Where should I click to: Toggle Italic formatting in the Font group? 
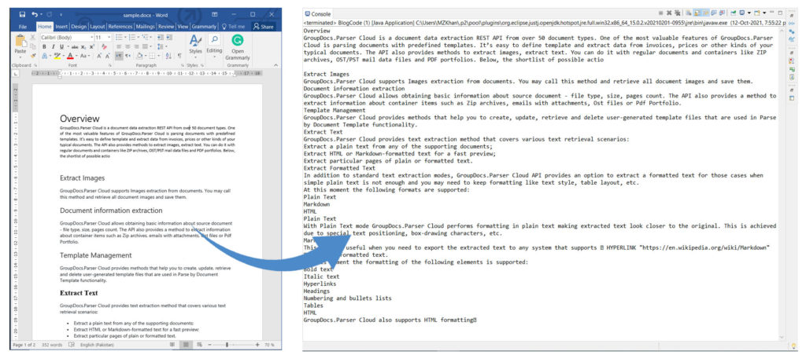tap(54, 46)
